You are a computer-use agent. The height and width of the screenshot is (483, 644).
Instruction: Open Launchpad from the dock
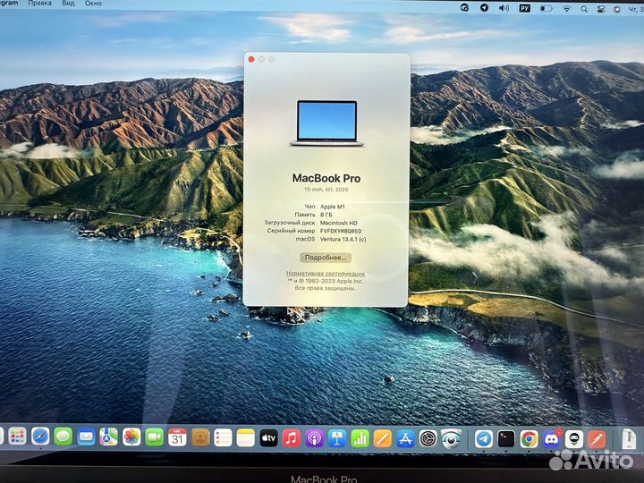(x=17, y=437)
